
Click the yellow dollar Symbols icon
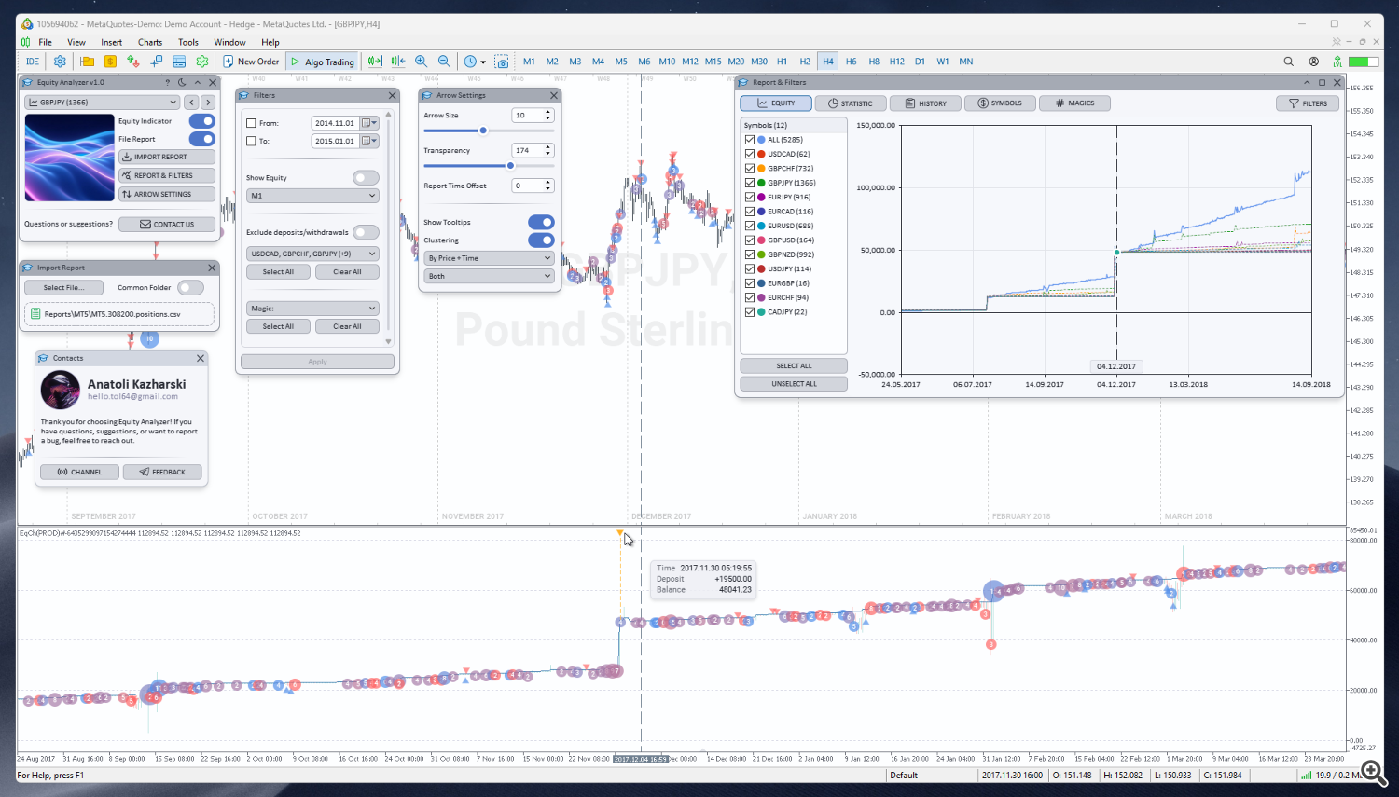(x=110, y=62)
